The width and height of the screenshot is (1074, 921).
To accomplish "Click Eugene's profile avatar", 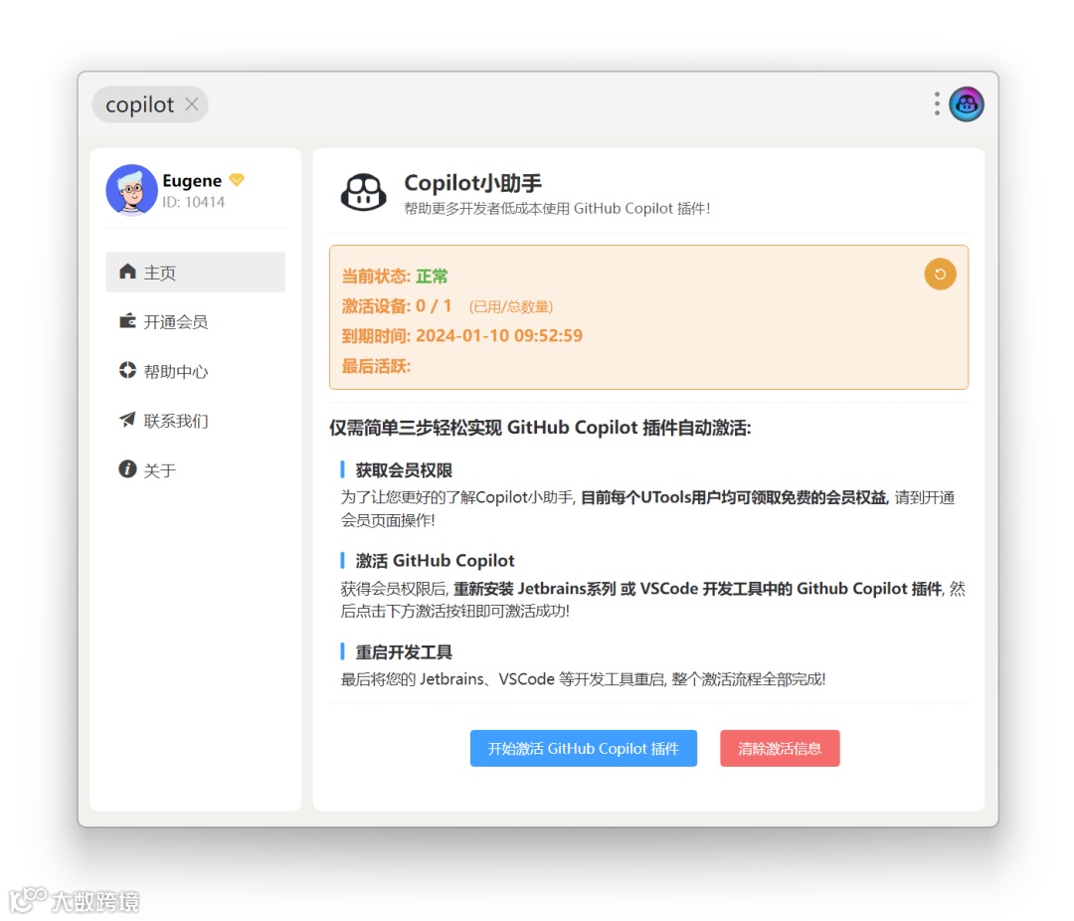I will tap(131, 190).
